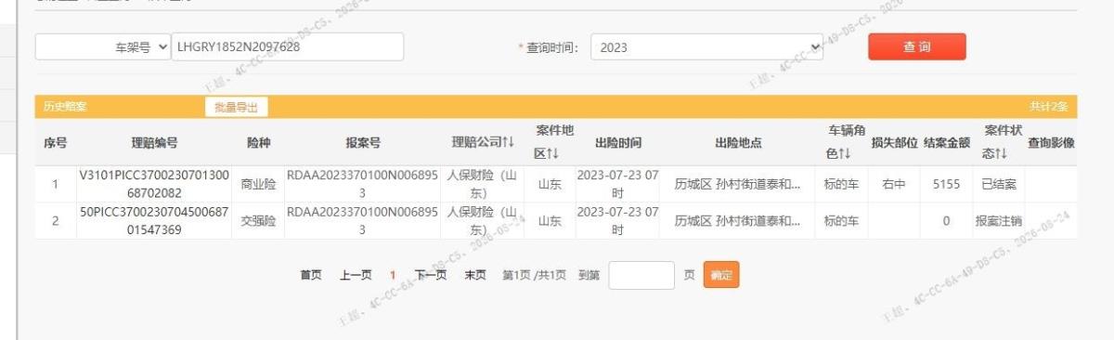Click the 序号 column header
The height and width of the screenshot is (340, 1114).
point(55,143)
